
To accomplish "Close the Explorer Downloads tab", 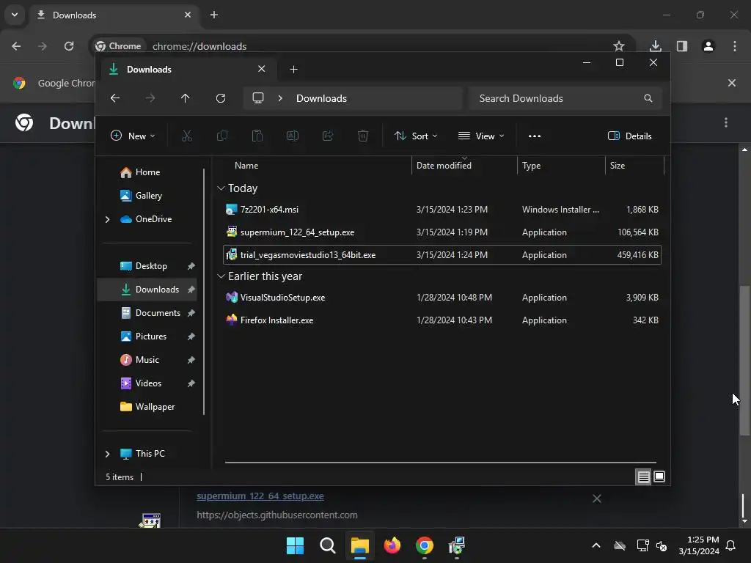I will tap(262, 69).
